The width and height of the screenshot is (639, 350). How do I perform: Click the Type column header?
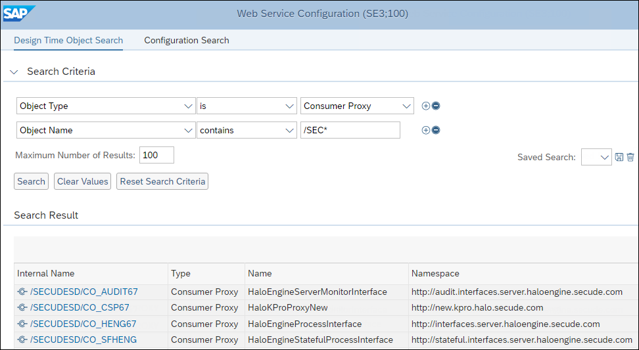pyautogui.click(x=206, y=273)
